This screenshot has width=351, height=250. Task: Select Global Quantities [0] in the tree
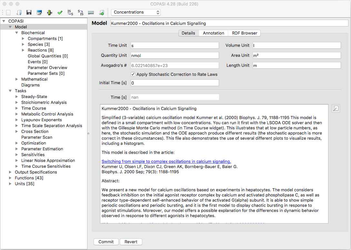point(48,56)
